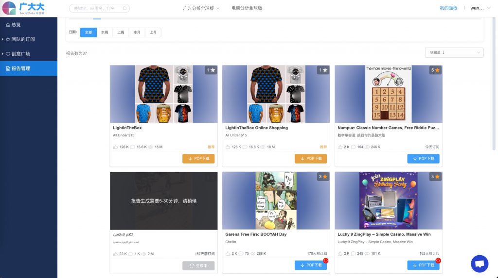Viewport: 498px width, 278px height.
Task: Click thumbs-up icon on LightInTheBox Online Shopping card
Action: [228, 147]
